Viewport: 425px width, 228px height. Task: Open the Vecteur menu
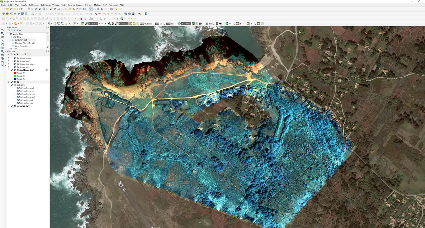coord(56,5)
